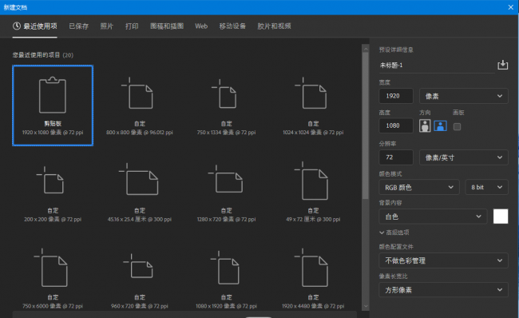The width and height of the screenshot is (519, 318).
Task: Choose the 200 x 200 custom preset
Action: [53, 192]
